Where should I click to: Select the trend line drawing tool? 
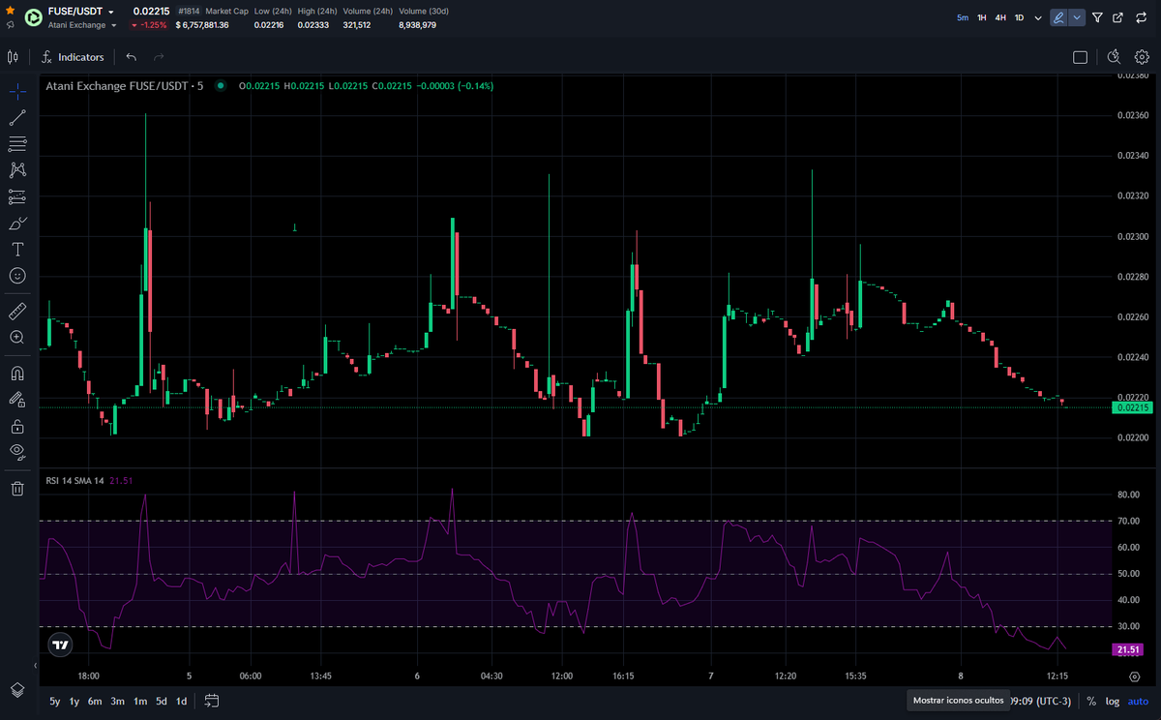point(16,117)
